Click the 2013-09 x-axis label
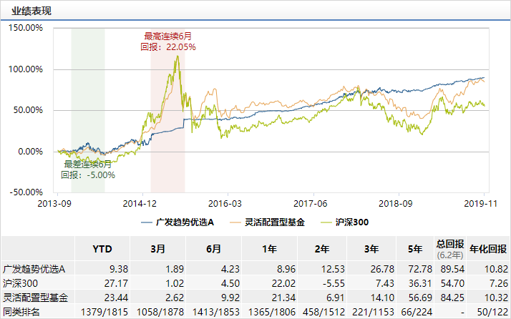 [x=54, y=204]
